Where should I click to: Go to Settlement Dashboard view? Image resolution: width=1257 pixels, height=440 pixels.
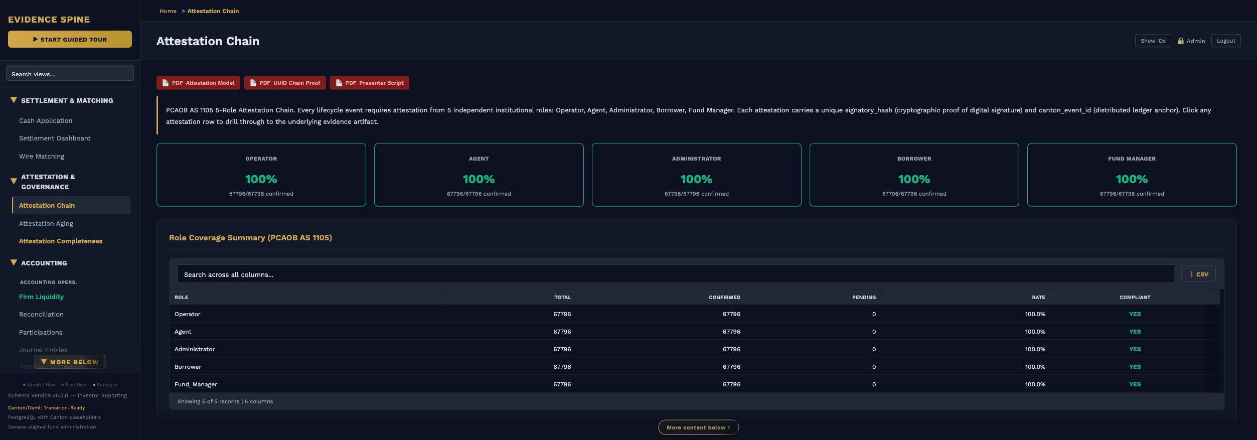tap(55, 138)
